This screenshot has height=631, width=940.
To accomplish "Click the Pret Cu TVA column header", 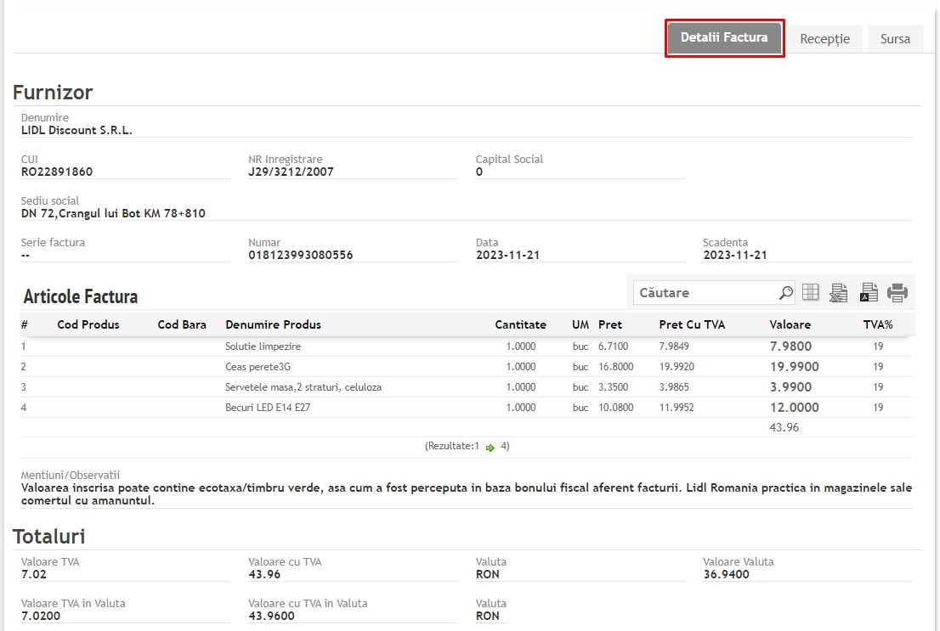I will pyautogui.click(x=692, y=324).
